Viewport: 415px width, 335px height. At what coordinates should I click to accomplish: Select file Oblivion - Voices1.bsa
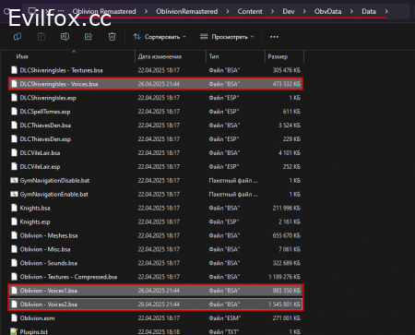tap(156, 291)
